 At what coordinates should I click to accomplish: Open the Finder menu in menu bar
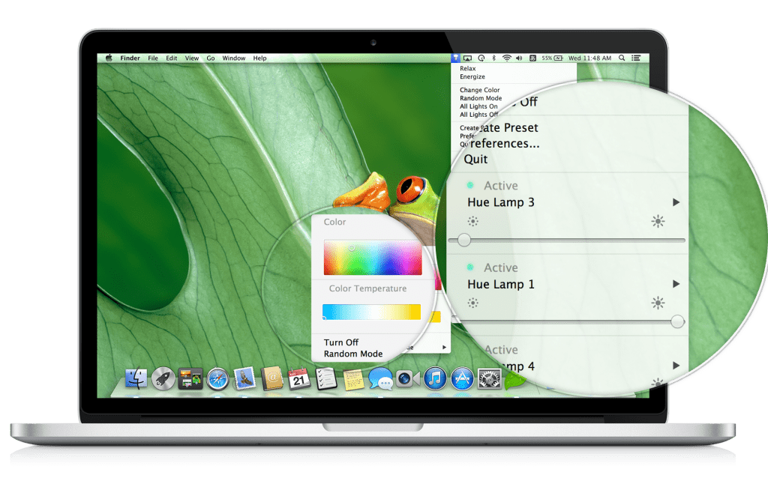tap(130, 58)
